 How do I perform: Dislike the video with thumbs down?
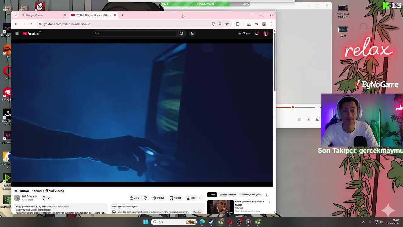pos(145,198)
